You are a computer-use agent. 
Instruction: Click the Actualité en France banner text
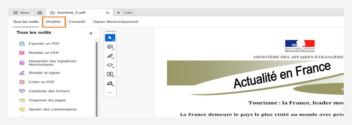[282, 75]
